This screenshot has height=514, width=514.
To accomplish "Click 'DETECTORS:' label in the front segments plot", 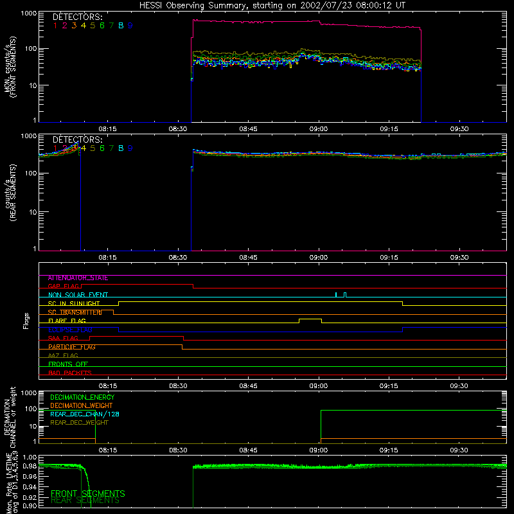I will [77, 17].
